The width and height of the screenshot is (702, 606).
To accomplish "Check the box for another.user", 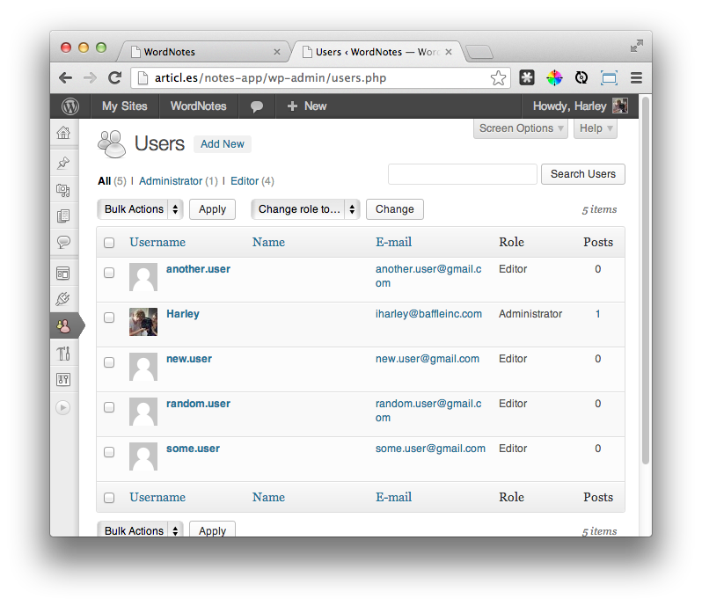I will (109, 273).
